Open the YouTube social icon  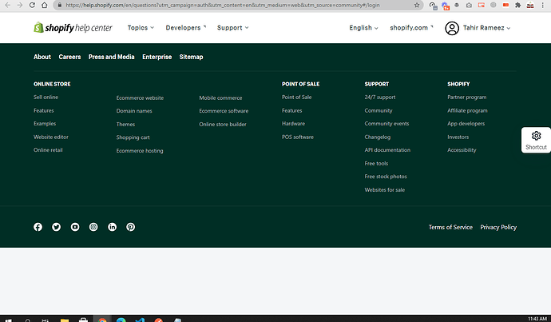(x=75, y=227)
